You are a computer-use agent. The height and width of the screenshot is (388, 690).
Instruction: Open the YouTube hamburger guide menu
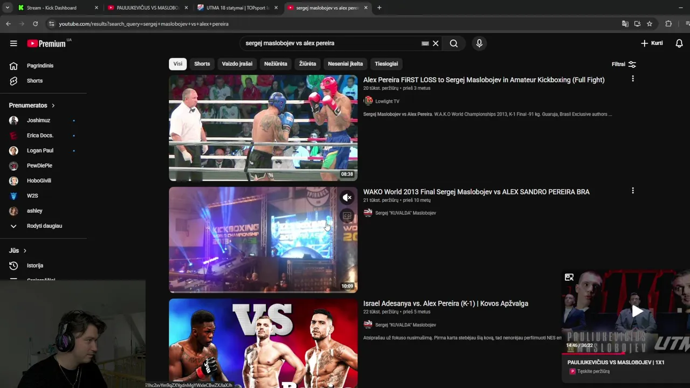tap(13, 43)
